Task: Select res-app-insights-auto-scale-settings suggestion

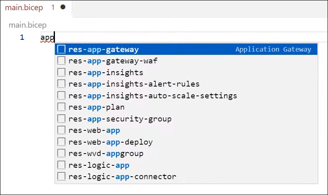Action: click(153, 96)
